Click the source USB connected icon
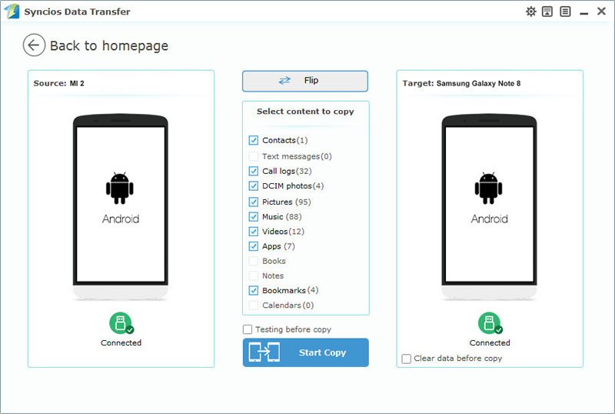The image size is (615, 414). pyautogui.click(x=121, y=323)
